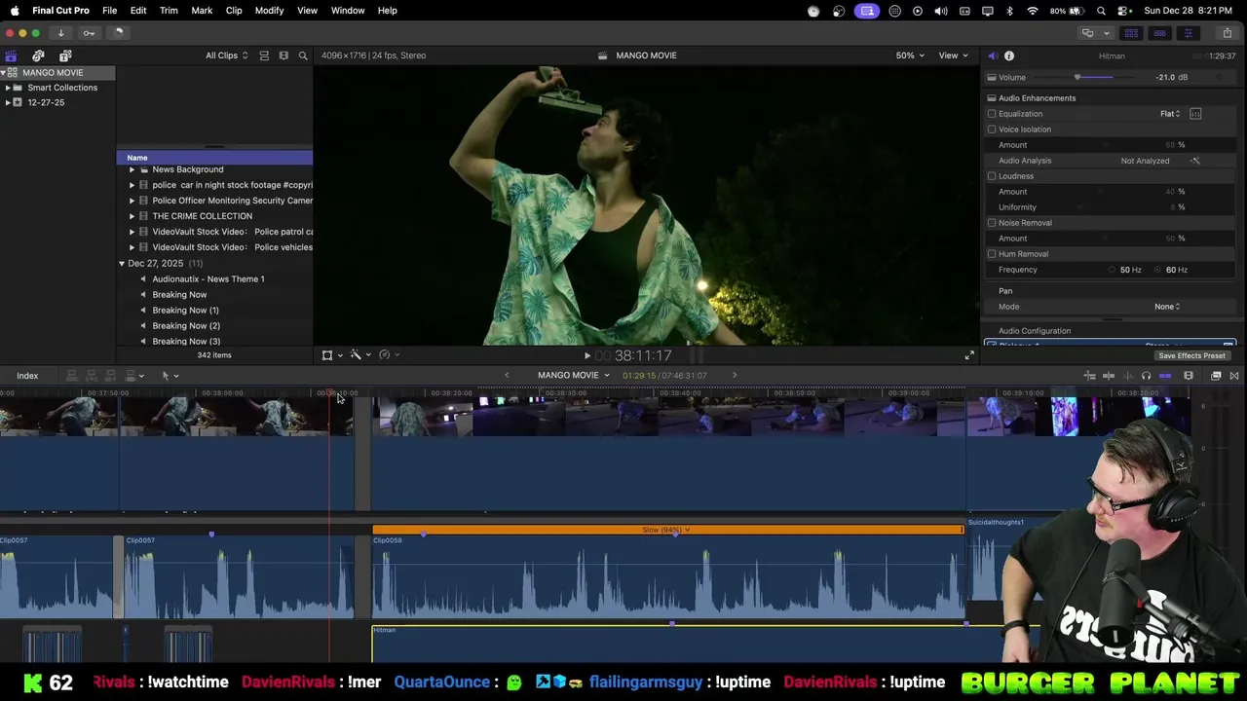Open the MANGO MOVIE project dropdown in timeline

pyautogui.click(x=573, y=376)
